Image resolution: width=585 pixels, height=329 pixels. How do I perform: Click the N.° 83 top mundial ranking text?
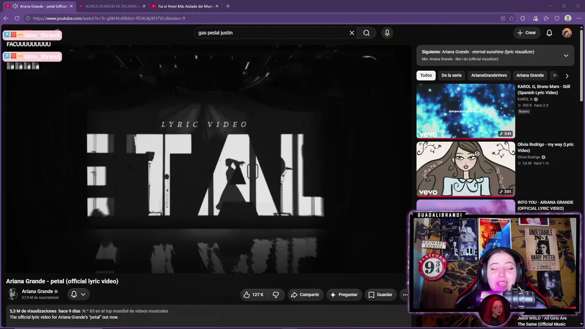pos(125,311)
